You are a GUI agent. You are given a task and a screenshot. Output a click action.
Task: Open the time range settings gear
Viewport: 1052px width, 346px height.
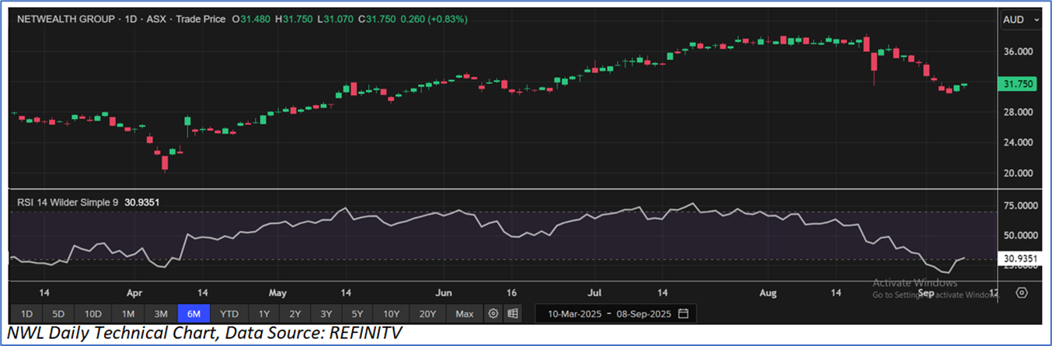coord(493,314)
